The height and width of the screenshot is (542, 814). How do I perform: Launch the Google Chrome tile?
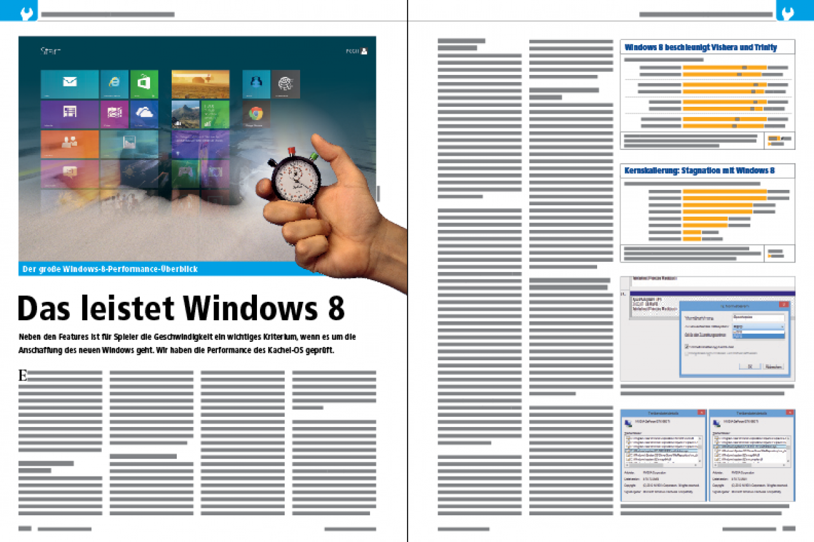point(256,114)
